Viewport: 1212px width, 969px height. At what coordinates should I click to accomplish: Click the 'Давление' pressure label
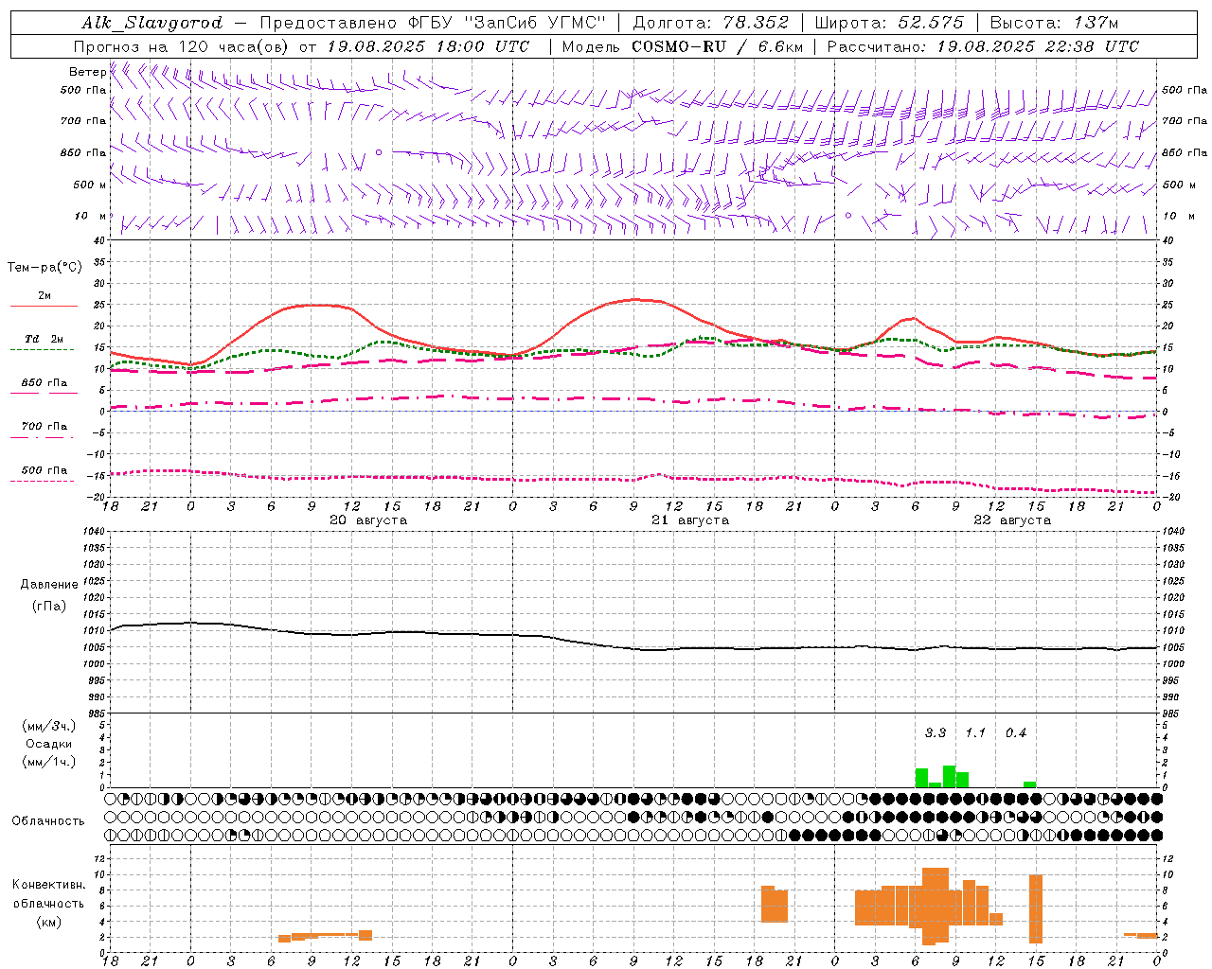click(49, 585)
